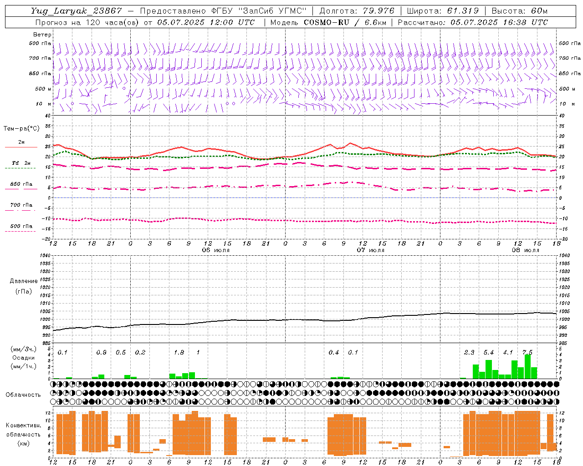This screenshot has height=466, width=583.
Task: Click the '(мм/3ч.)' units label
Action: pyautogui.click(x=24, y=349)
